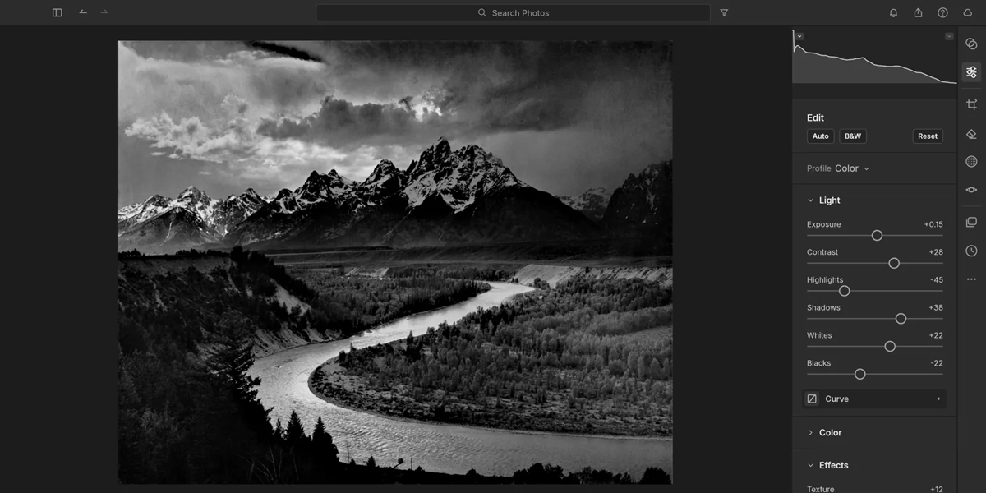986x493 pixels.
Task: Click the Blacks value -22
Action: pyautogui.click(x=937, y=363)
